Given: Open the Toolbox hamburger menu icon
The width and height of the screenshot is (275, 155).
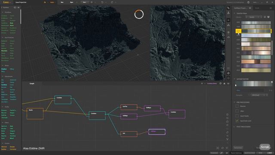Looking at the screenshot, I should [x=18, y=7].
